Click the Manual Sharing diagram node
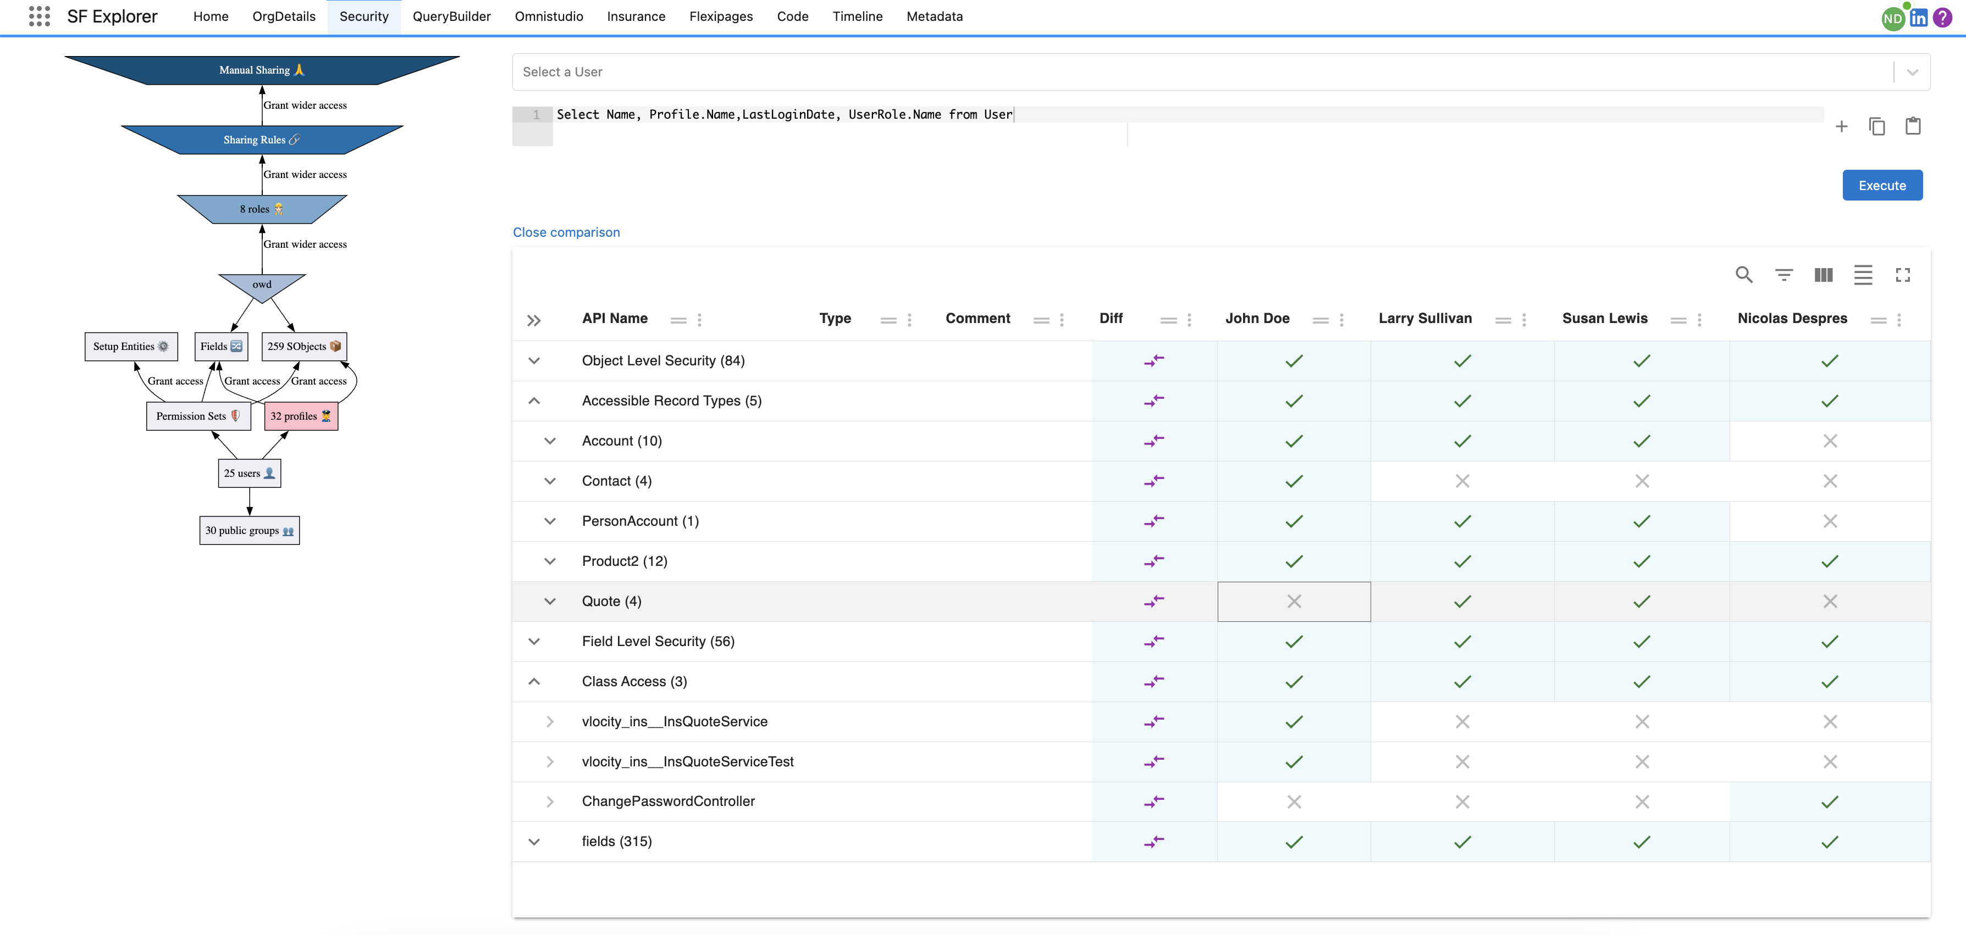The image size is (1966, 935). coord(262,70)
